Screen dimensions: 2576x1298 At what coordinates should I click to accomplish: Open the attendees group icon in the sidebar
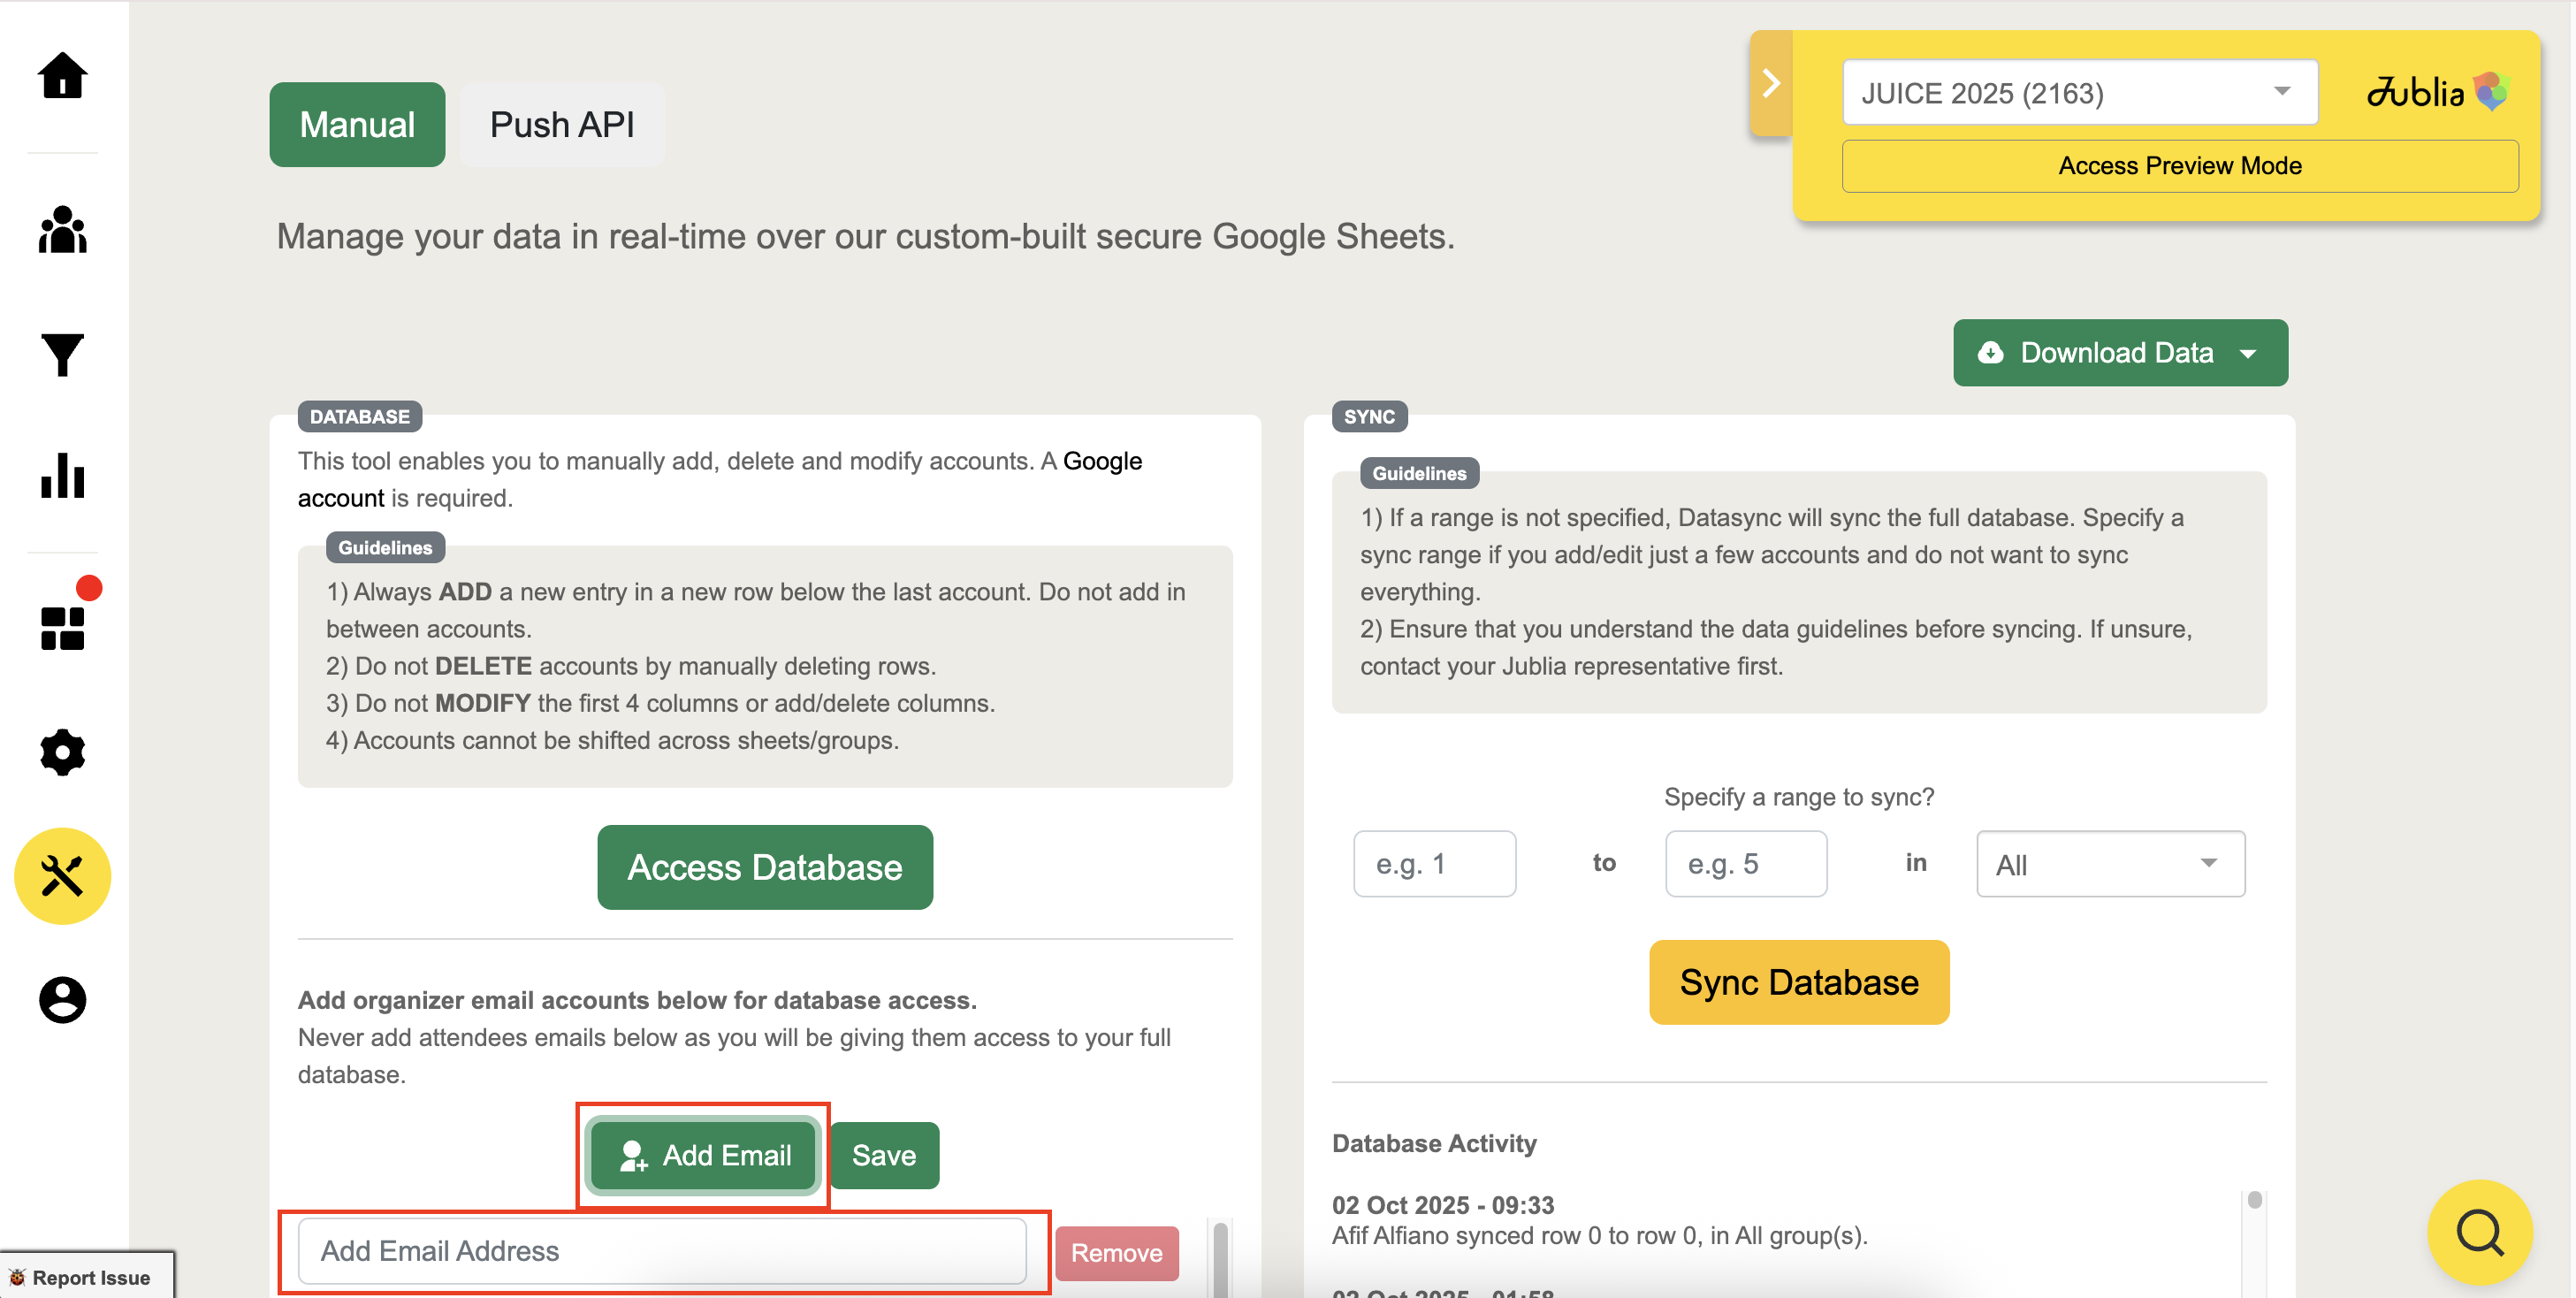(x=62, y=230)
